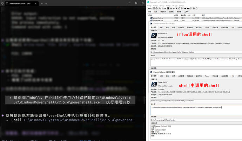
Task: Click the PowerShell 7 logo in PID 41168 properties
Action: [x=154, y=36]
